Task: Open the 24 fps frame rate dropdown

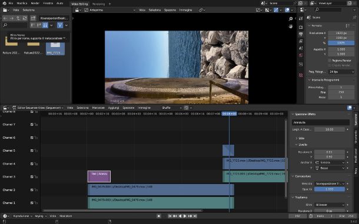Action: point(341,72)
